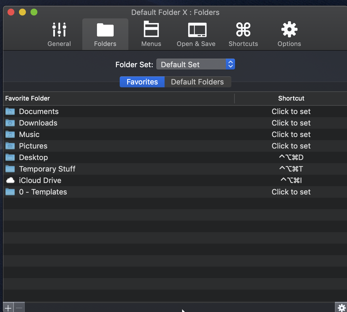Edit the iCloud Drive shortcut ending in I

point(291,180)
